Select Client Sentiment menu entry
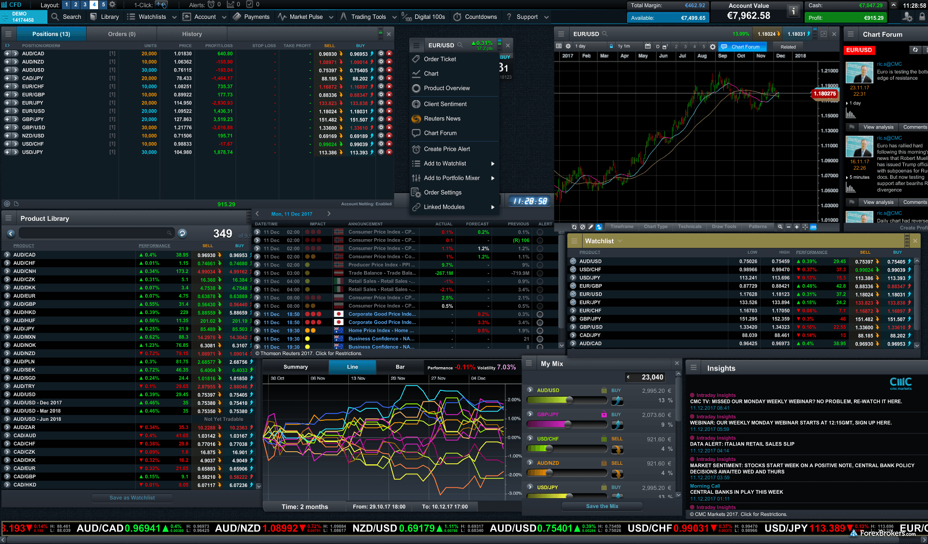 click(x=445, y=104)
